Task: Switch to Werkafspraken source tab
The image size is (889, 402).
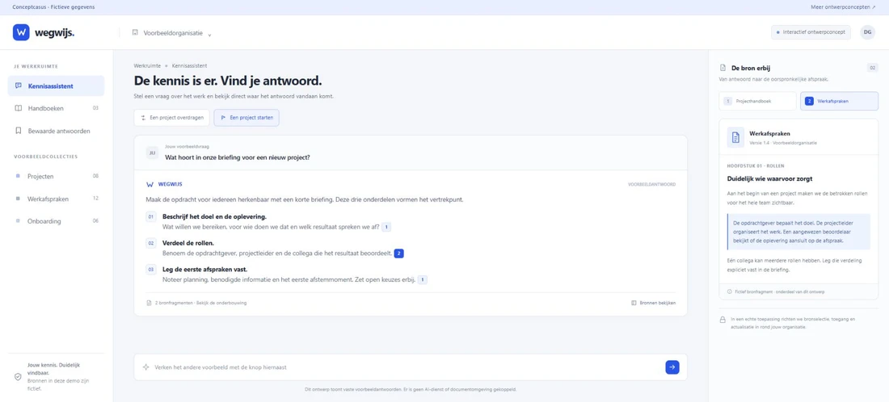Action: click(839, 101)
